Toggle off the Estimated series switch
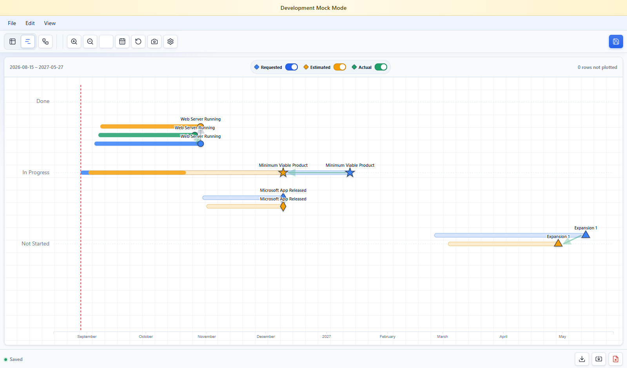Image resolution: width=627 pixels, height=368 pixels. point(340,67)
